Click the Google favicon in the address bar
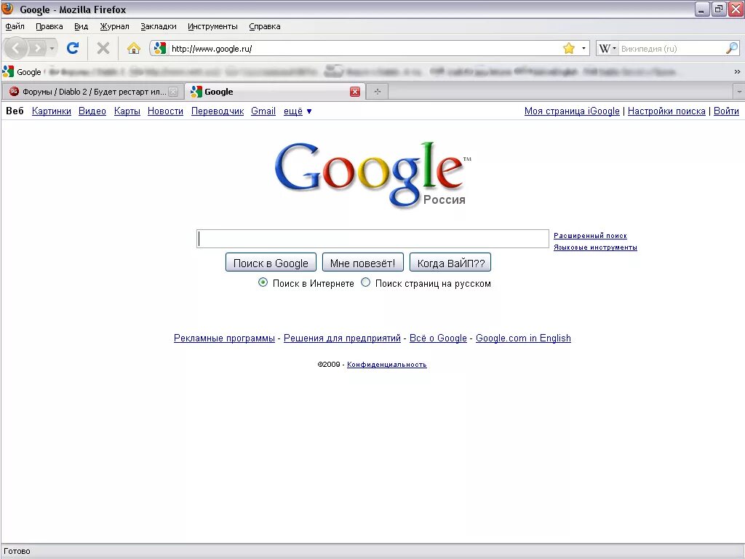The height and width of the screenshot is (559, 745). (160, 48)
